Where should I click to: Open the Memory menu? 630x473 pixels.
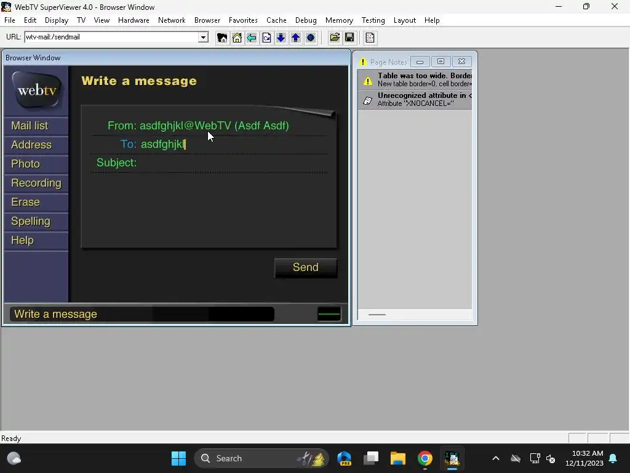coord(339,20)
